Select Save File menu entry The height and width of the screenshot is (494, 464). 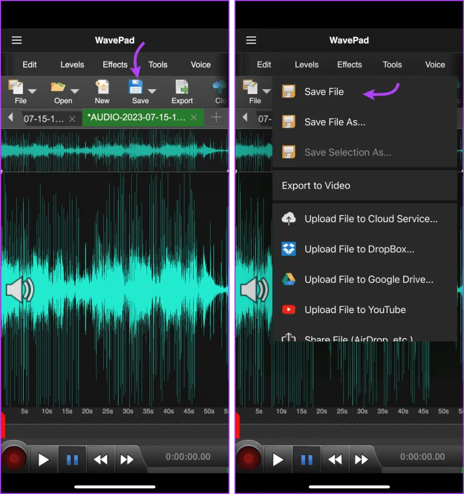click(365, 92)
